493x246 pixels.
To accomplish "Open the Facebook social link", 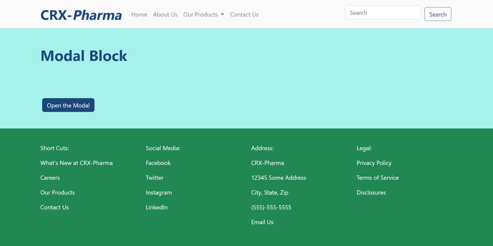I will (158, 163).
